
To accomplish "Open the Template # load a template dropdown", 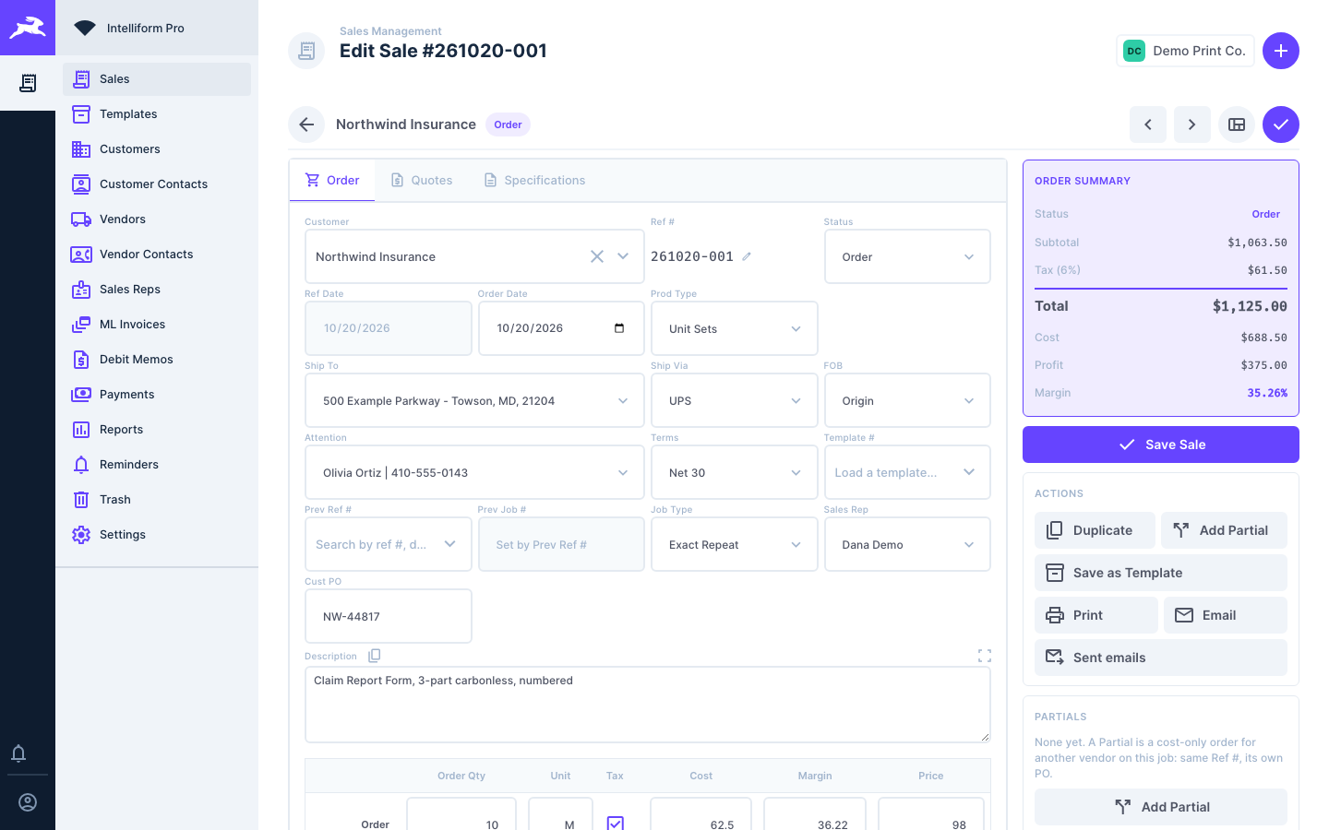I will 907,472.
